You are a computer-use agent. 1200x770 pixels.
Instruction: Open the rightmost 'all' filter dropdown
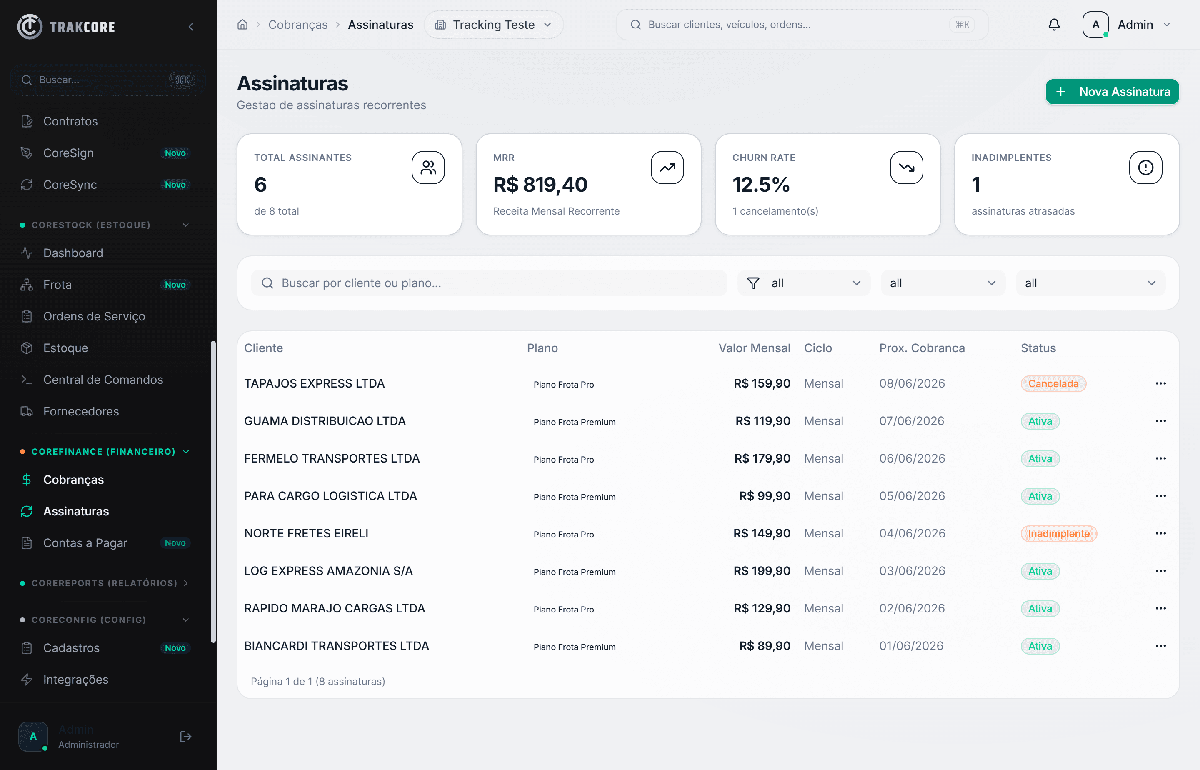[1090, 283]
